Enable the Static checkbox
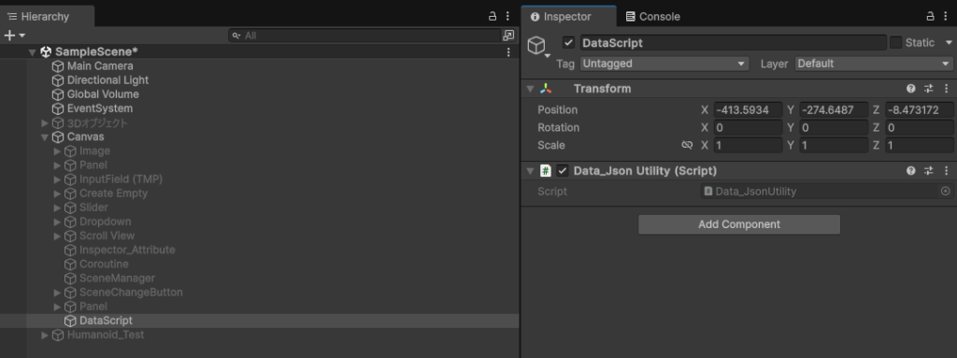The width and height of the screenshot is (957, 358). (x=895, y=43)
